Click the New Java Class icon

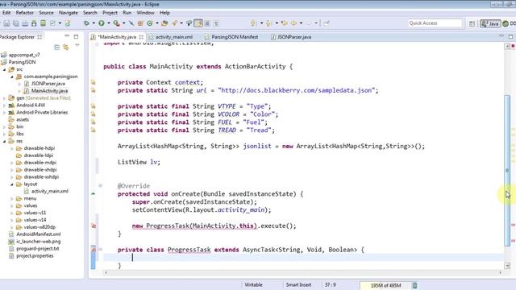point(150,23)
